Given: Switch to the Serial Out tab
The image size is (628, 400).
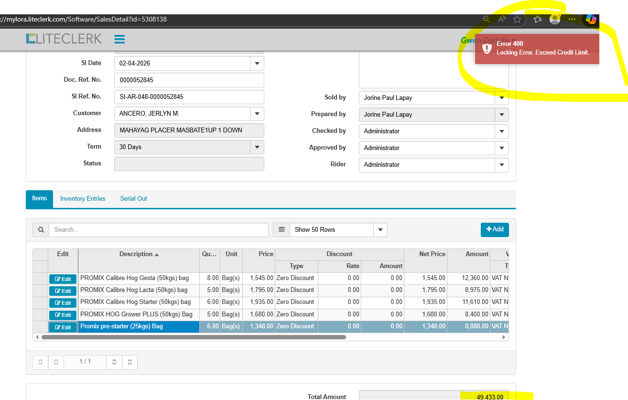Looking at the screenshot, I should pyautogui.click(x=133, y=199).
